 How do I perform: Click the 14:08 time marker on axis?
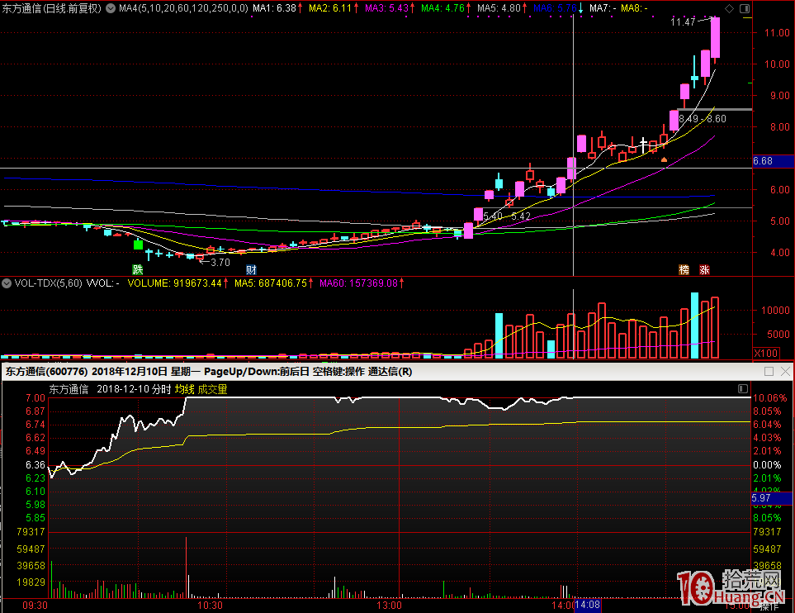point(587,606)
